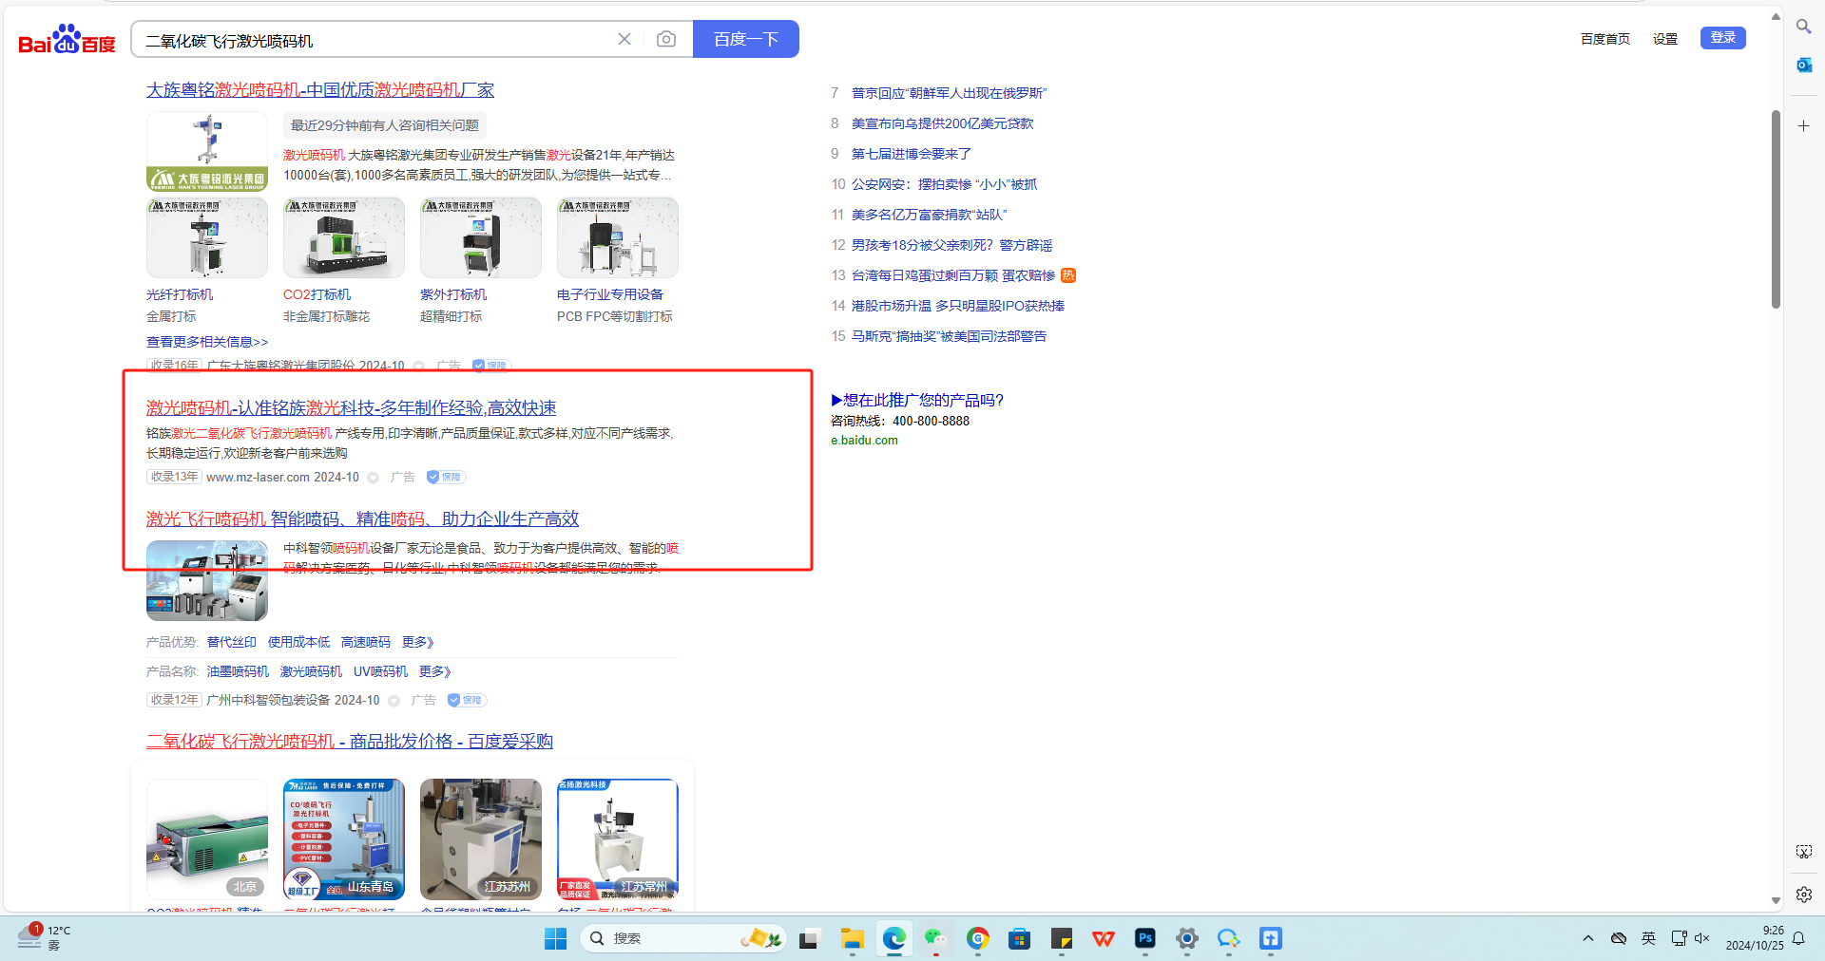Open 百度首页 link
This screenshot has width=1825, height=961.
(1605, 39)
